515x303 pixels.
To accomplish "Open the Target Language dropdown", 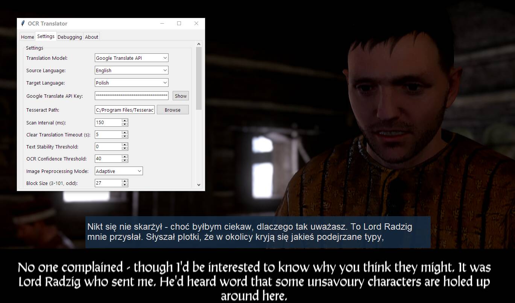I will tap(131, 83).
